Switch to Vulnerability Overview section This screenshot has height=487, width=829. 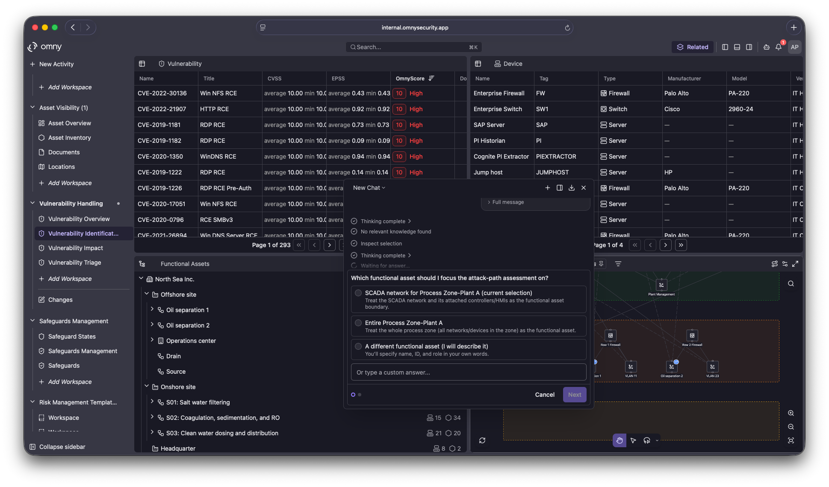tap(78, 218)
